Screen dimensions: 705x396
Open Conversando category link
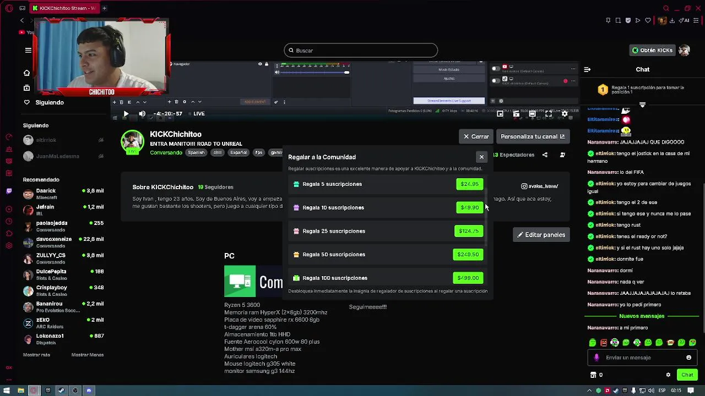[166, 153]
